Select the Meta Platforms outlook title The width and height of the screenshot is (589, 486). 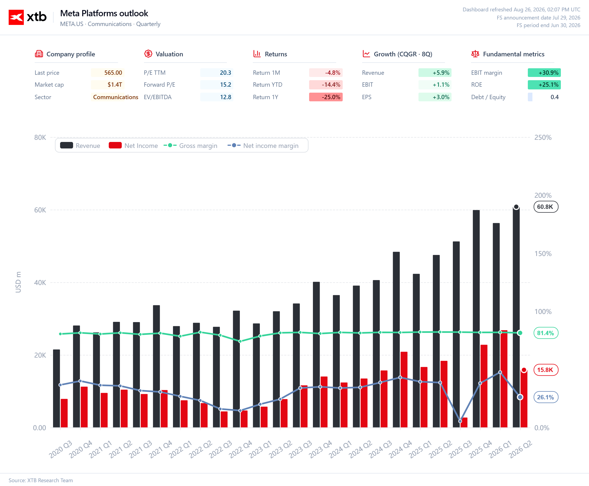click(104, 13)
